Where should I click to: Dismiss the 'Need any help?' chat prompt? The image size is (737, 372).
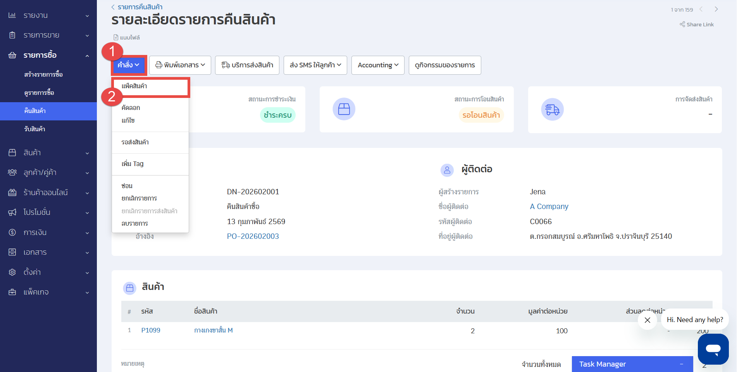coord(647,320)
